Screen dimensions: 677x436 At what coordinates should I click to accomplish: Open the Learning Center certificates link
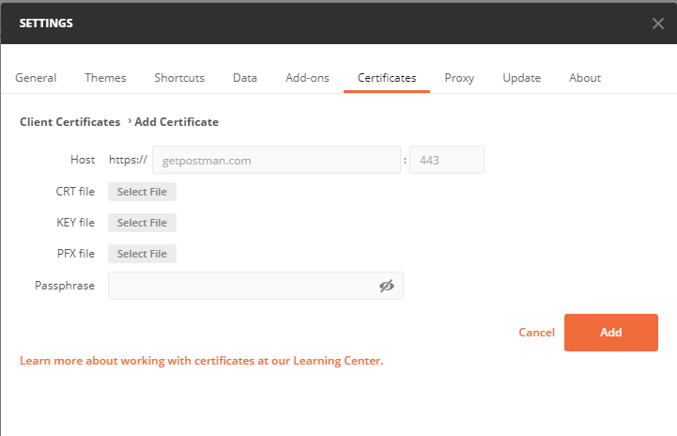tap(201, 361)
